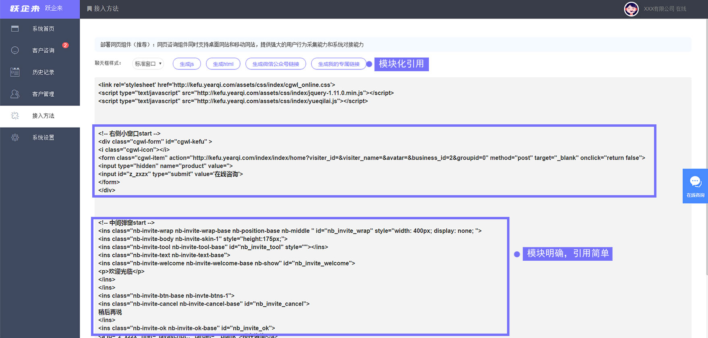Click the 跃企来 brand name text
Viewport: 708px width, 338px height.
point(54,8)
